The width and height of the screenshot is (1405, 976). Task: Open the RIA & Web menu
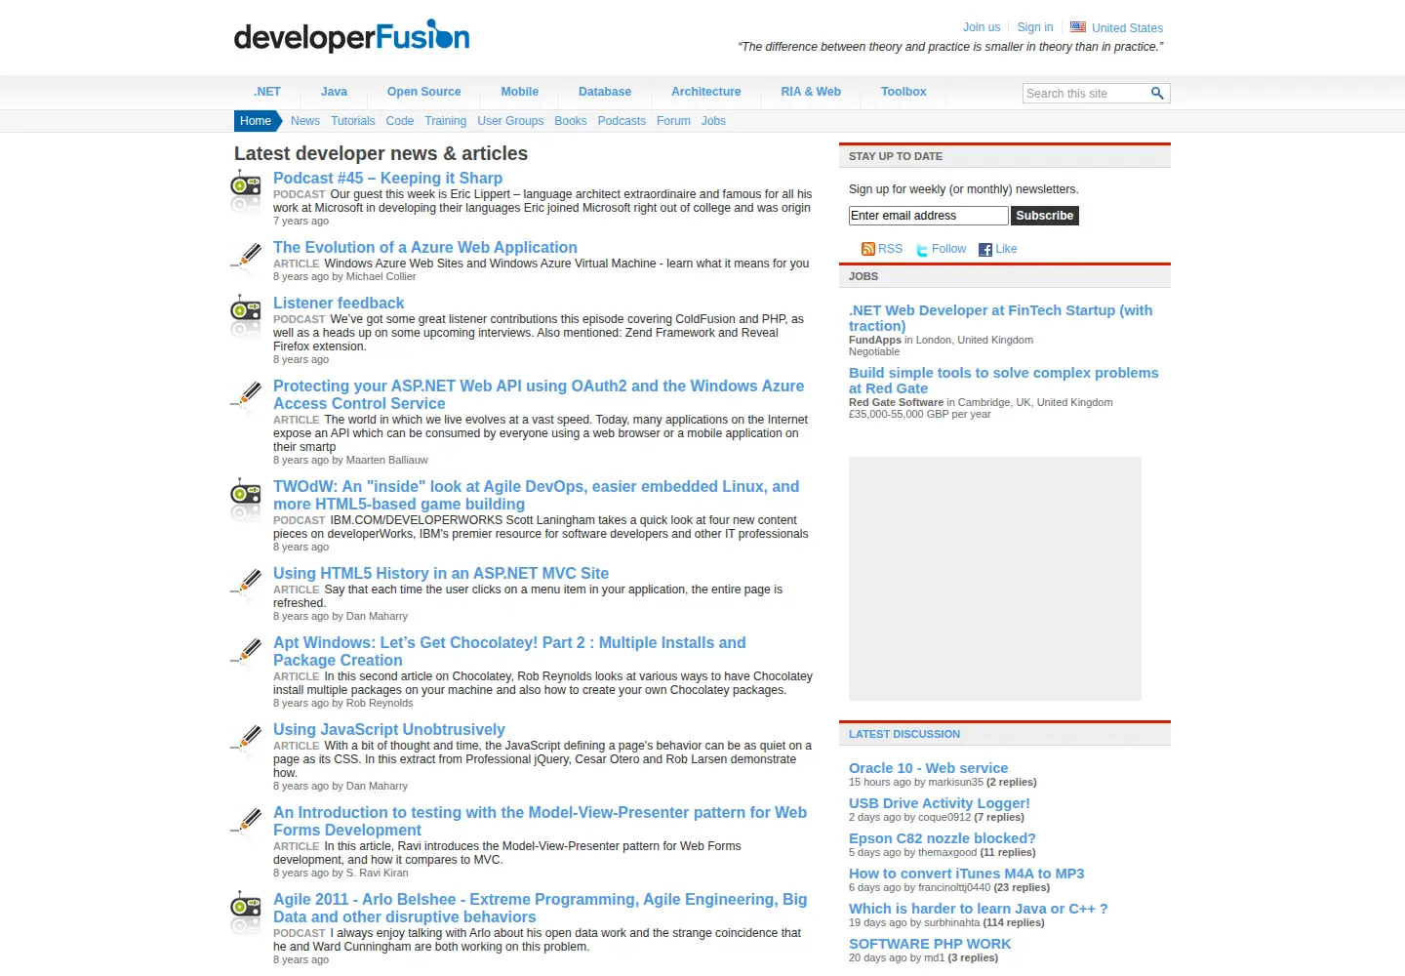(811, 92)
